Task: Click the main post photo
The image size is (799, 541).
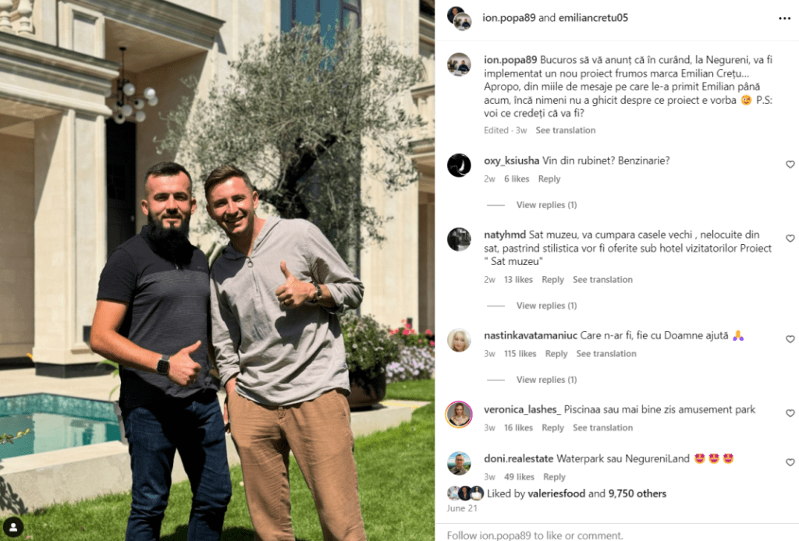Action: [x=217, y=270]
